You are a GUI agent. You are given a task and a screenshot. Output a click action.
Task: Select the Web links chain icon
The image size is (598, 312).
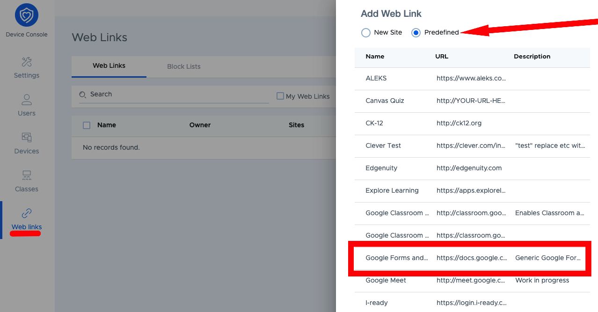click(x=27, y=213)
